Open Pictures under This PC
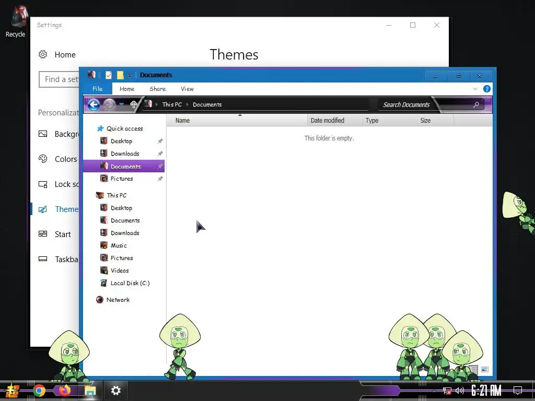Viewport: 535px width, 401px height. 122,258
